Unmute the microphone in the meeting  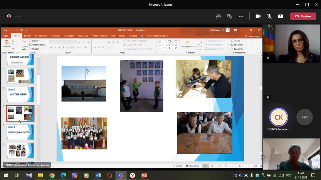click(269, 16)
